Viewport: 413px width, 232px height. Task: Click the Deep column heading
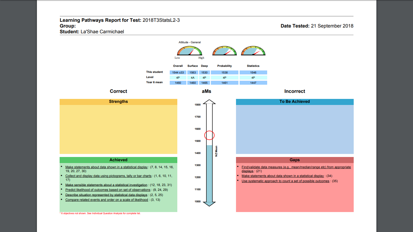click(x=205, y=66)
